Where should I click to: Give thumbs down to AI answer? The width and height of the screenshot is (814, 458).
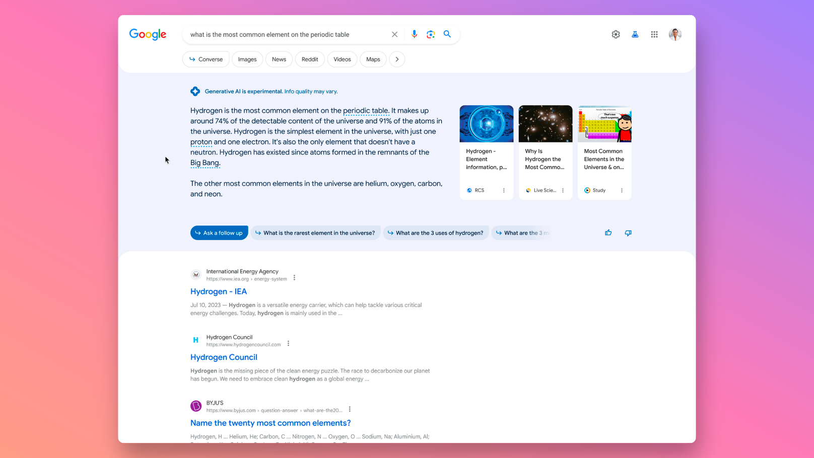[628, 233]
